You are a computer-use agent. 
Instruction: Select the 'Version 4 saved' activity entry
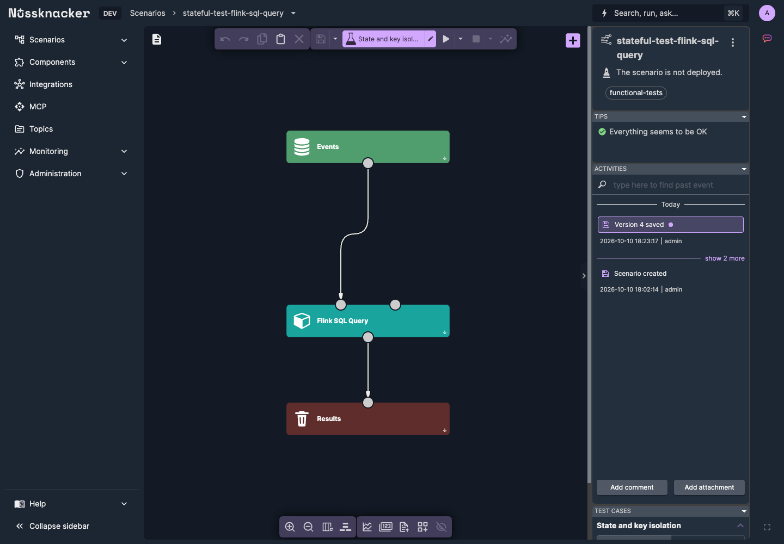(671, 225)
